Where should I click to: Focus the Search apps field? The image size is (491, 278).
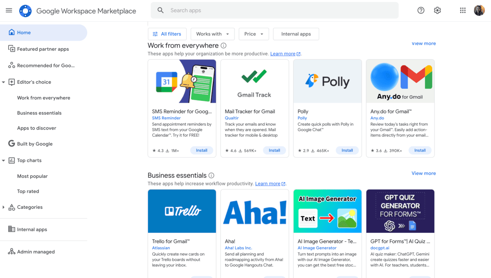275,10
